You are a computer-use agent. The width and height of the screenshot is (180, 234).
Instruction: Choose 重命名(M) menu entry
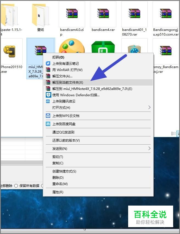click(98, 184)
